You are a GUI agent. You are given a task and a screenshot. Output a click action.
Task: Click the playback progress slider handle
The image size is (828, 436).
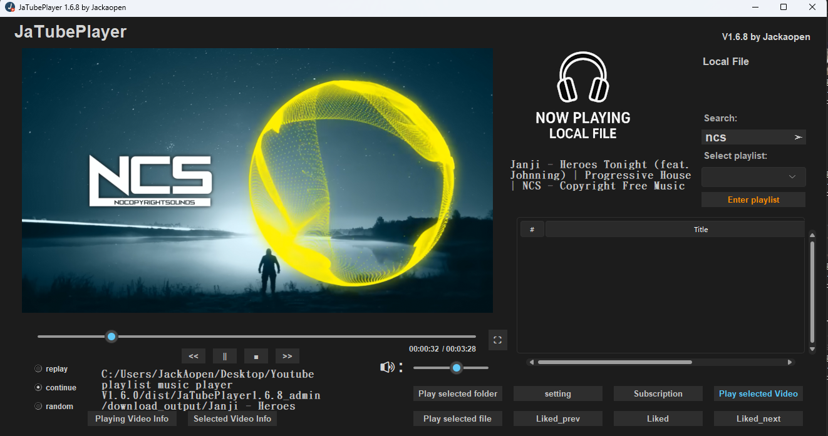tap(111, 337)
